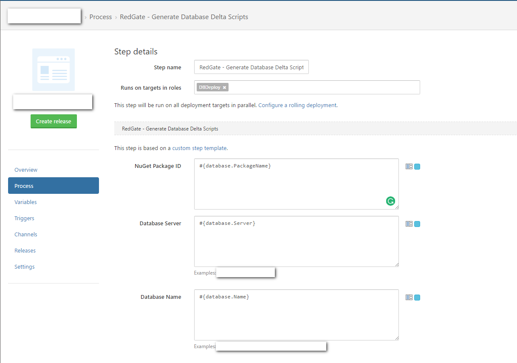Click the green Grammarly icon in NuGet field
517x363 pixels.
pos(390,201)
